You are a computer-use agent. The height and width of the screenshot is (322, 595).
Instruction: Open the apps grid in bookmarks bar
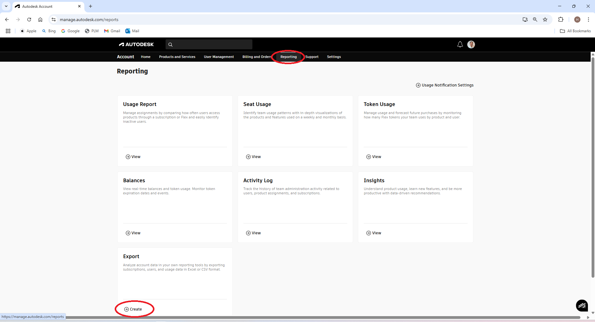pyautogui.click(x=8, y=31)
